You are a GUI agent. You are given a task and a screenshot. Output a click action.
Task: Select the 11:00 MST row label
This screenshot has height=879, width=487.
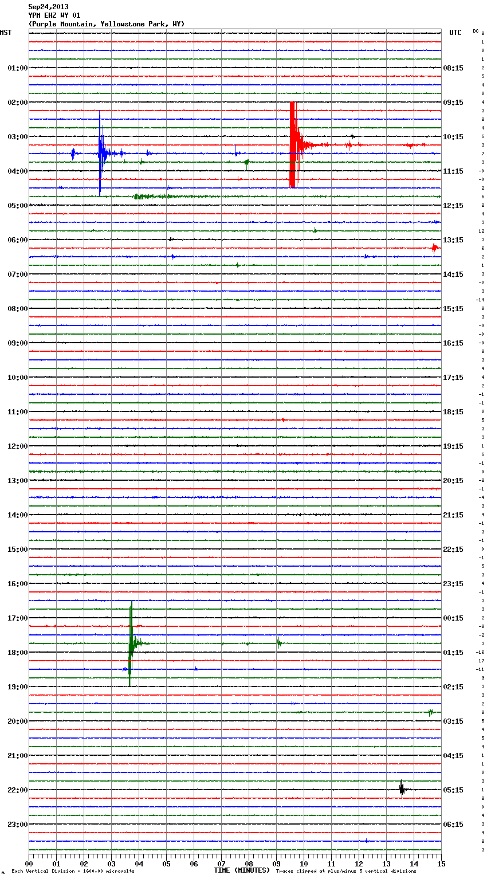[18, 412]
